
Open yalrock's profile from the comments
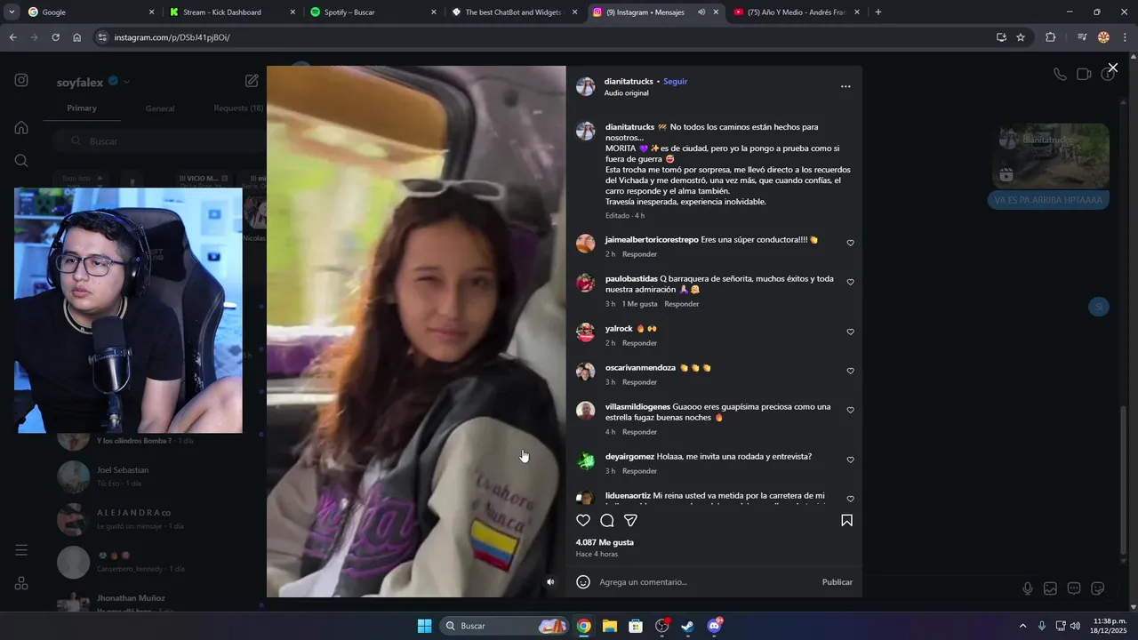(619, 329)
